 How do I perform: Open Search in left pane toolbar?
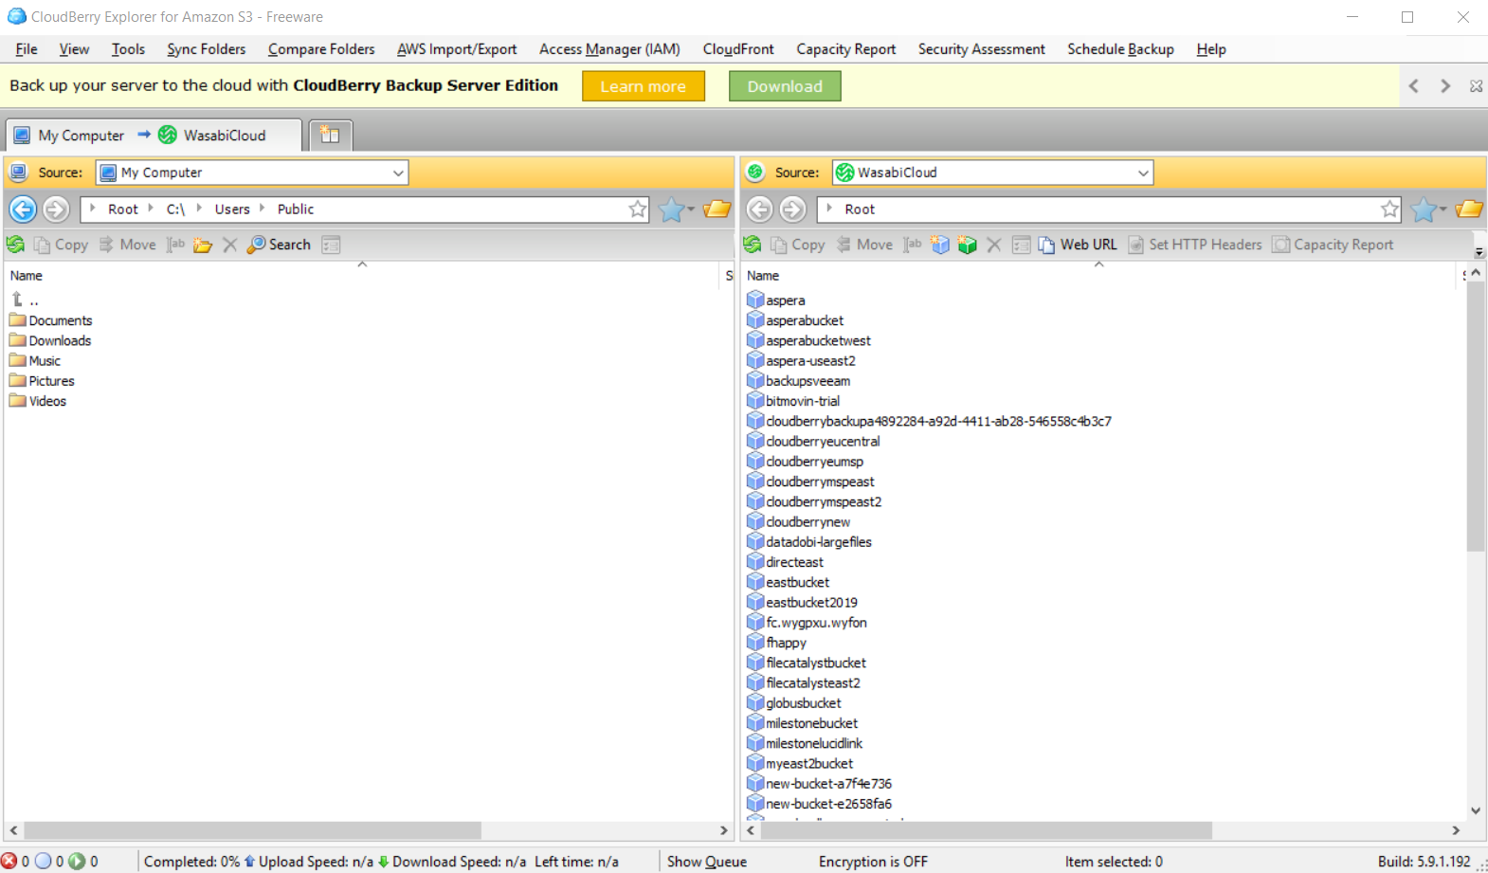coord(279,245)
